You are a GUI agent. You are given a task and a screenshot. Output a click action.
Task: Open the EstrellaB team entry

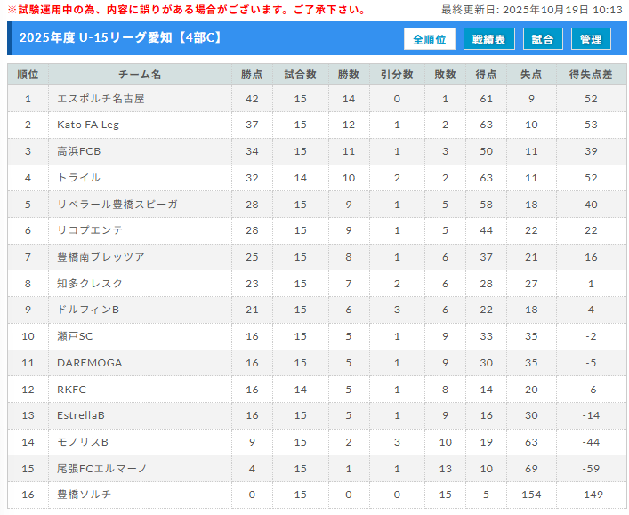tap(80, 415)
